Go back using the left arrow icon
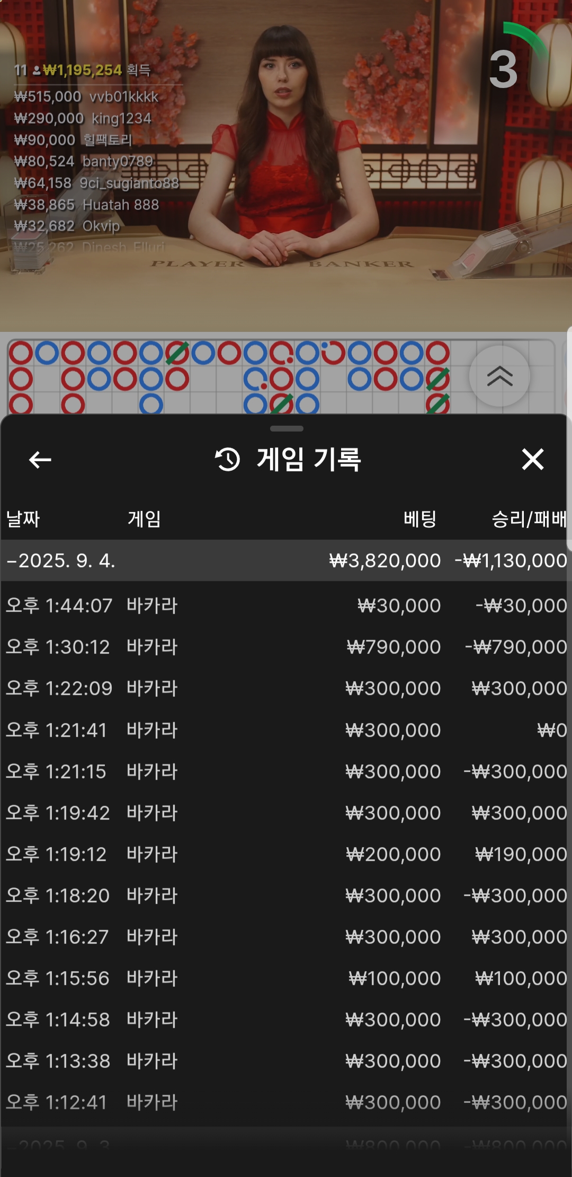Screen dimensions: 572x1177 pyautogui.click(x=40, y=460)
